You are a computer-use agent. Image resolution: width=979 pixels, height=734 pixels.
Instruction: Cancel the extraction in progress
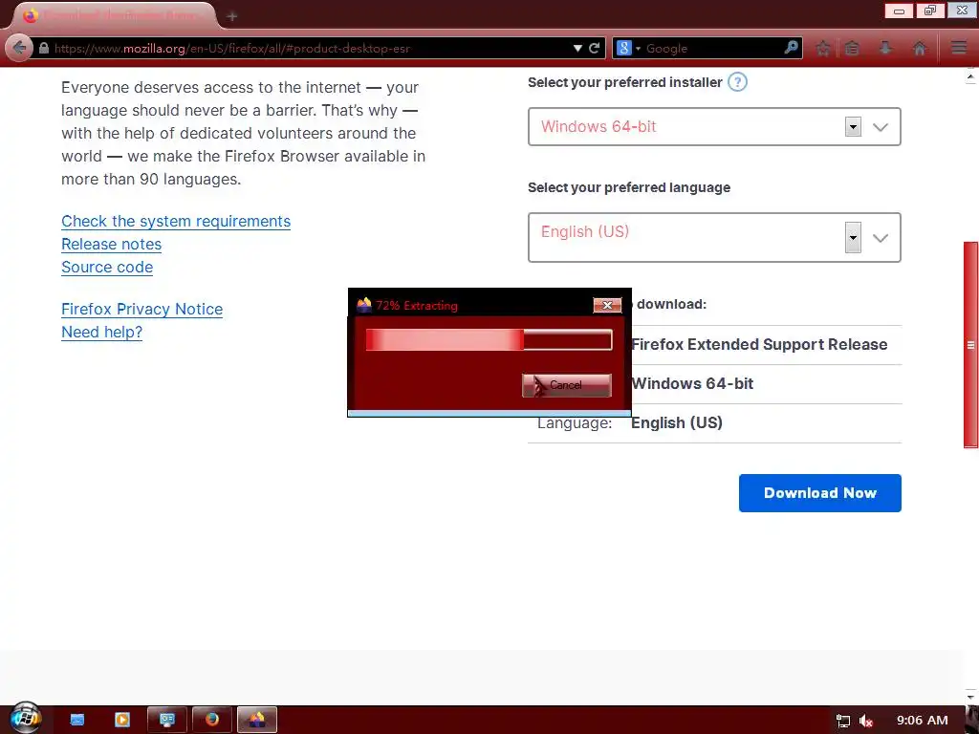566,385
